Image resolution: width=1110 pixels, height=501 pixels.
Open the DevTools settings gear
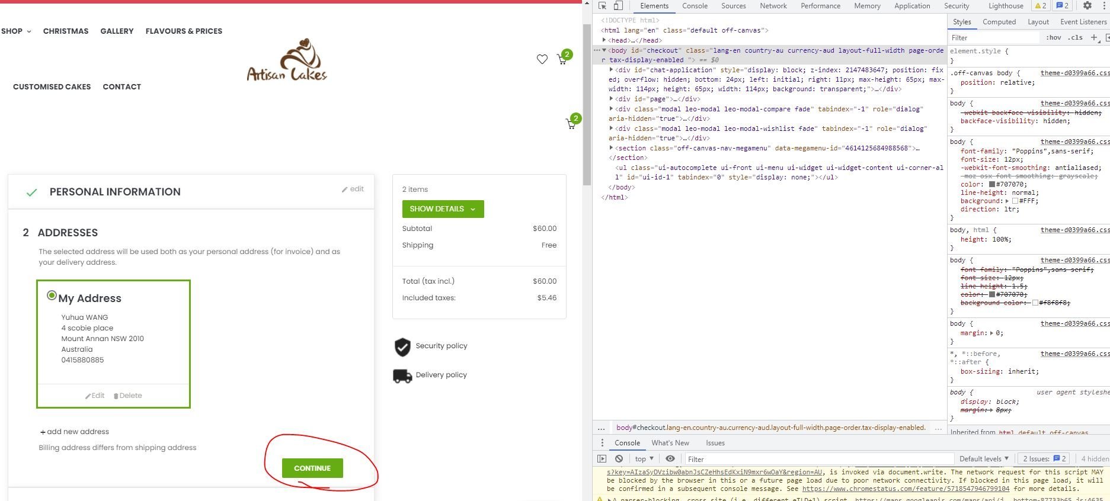[x=1087, y=6]
